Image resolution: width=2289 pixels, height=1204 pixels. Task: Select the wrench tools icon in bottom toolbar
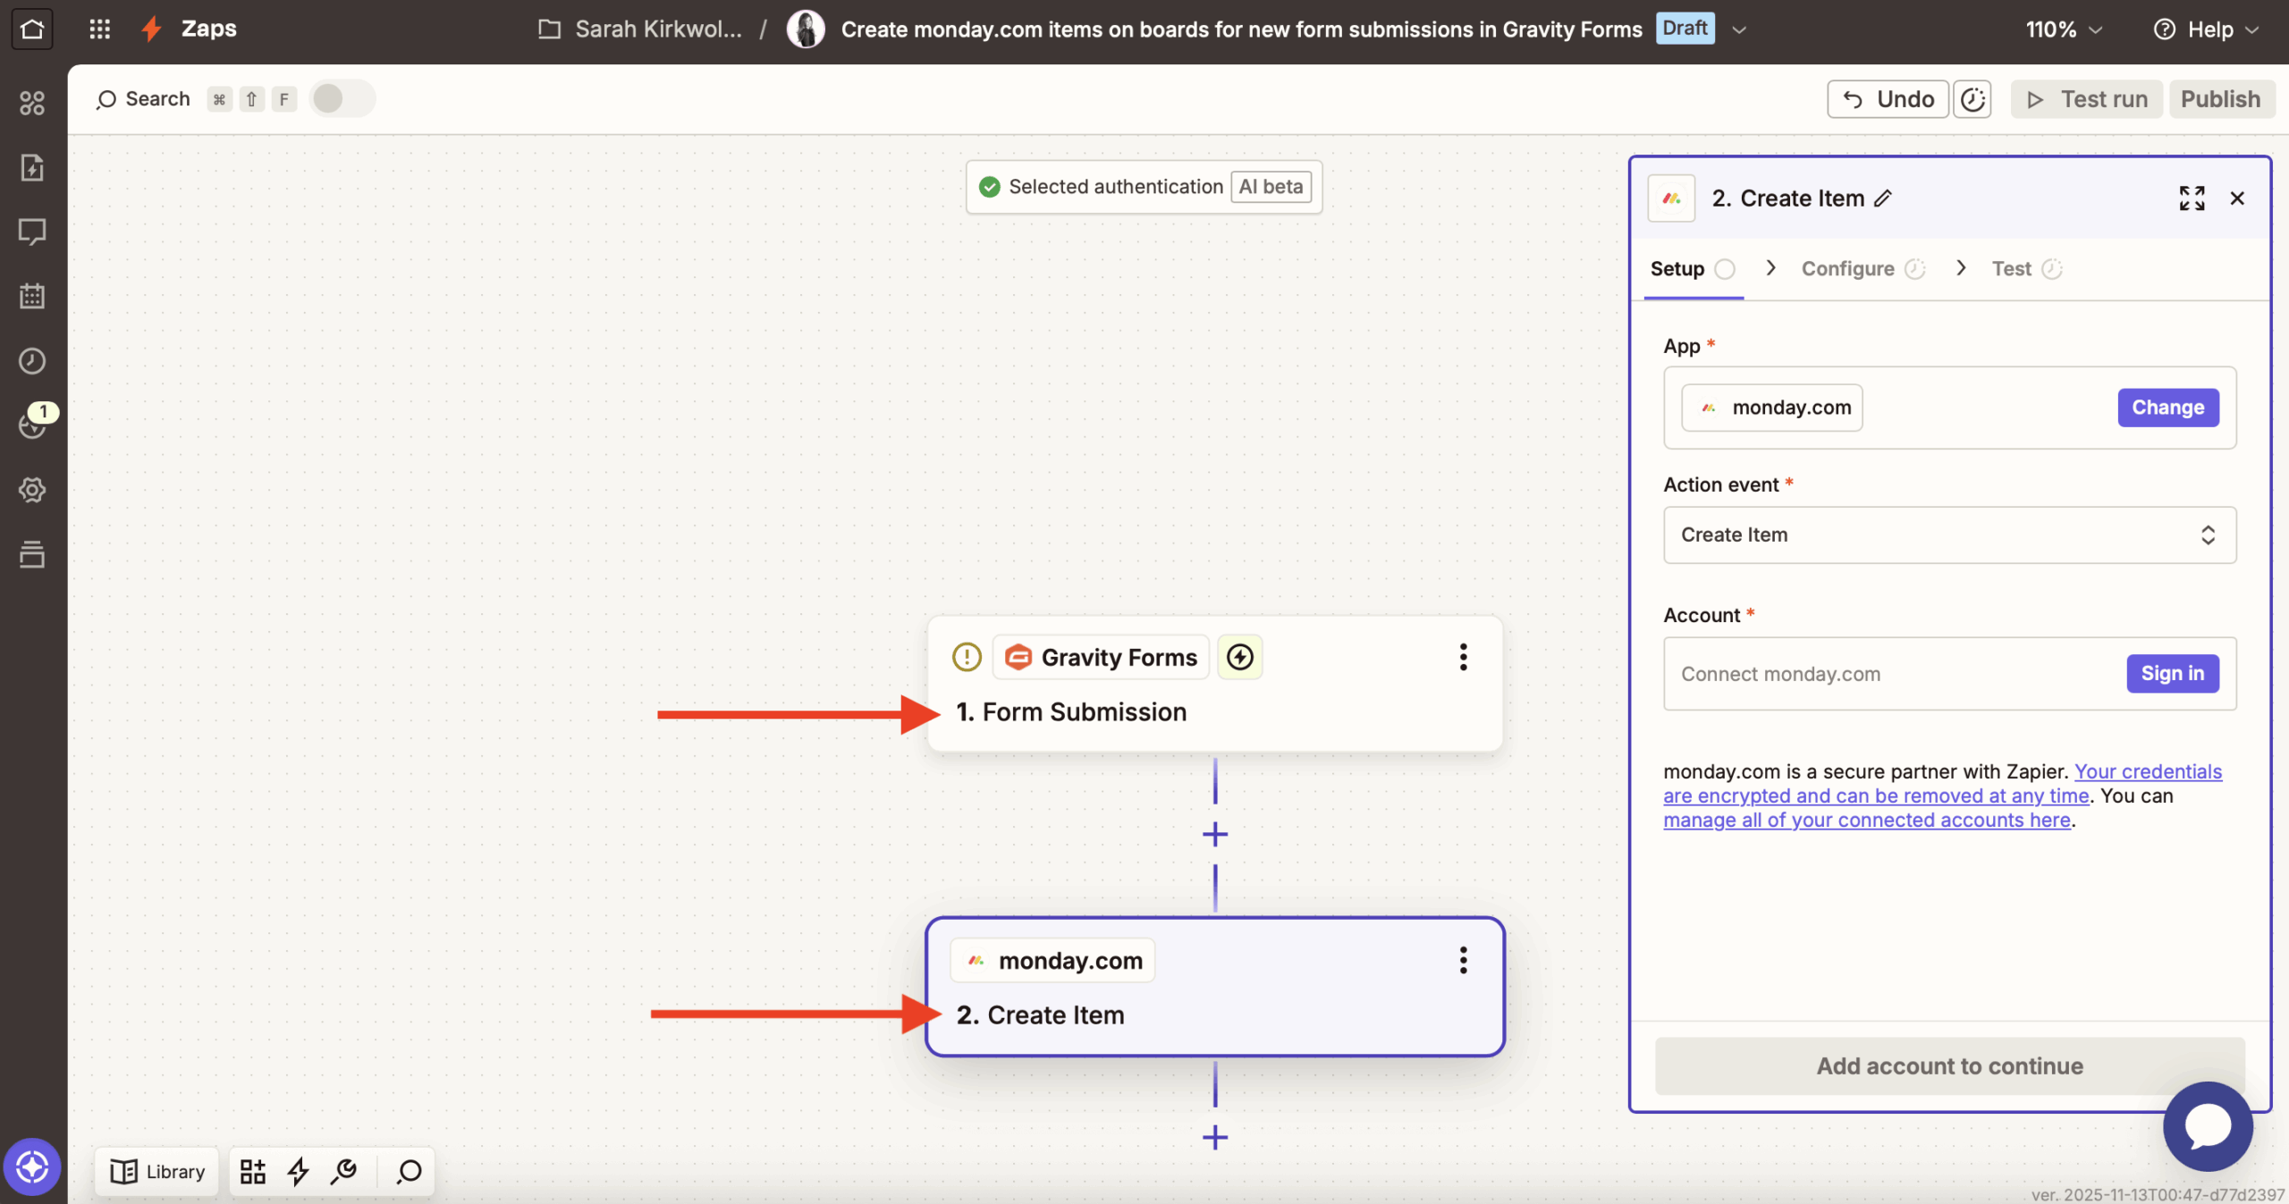pyautogui.click(x=343, y=1171)
